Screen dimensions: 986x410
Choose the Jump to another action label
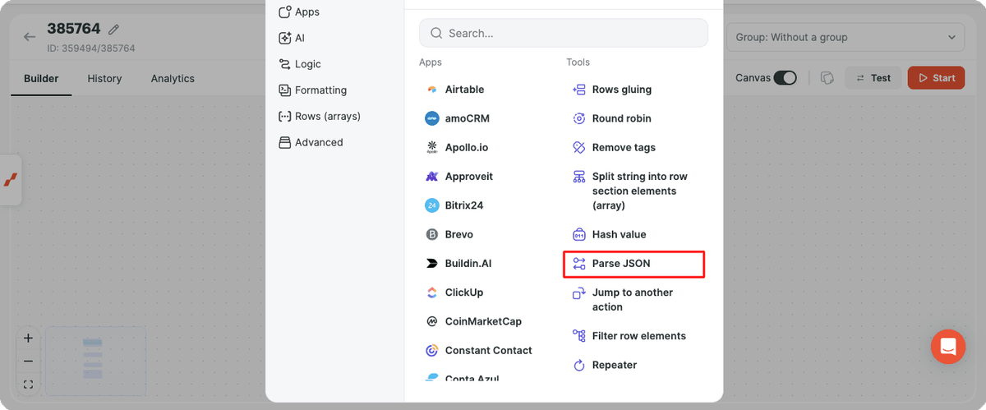pyautogui.click(x=633, y=300)
